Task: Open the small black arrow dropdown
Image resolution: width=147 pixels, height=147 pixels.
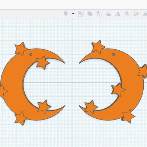Action: tap(73, 14)
